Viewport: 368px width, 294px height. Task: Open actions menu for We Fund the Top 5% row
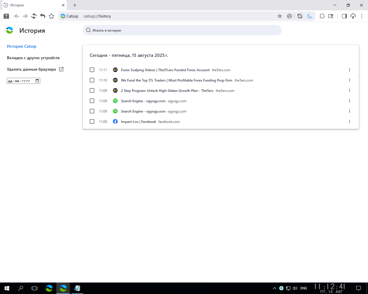pyautogui.click(x=350, y=80)
